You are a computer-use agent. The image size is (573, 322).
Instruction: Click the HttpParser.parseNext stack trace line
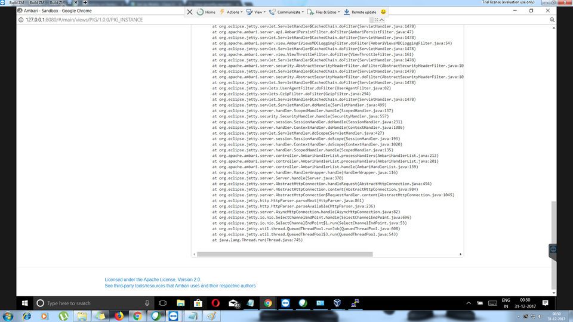[288, 200]
